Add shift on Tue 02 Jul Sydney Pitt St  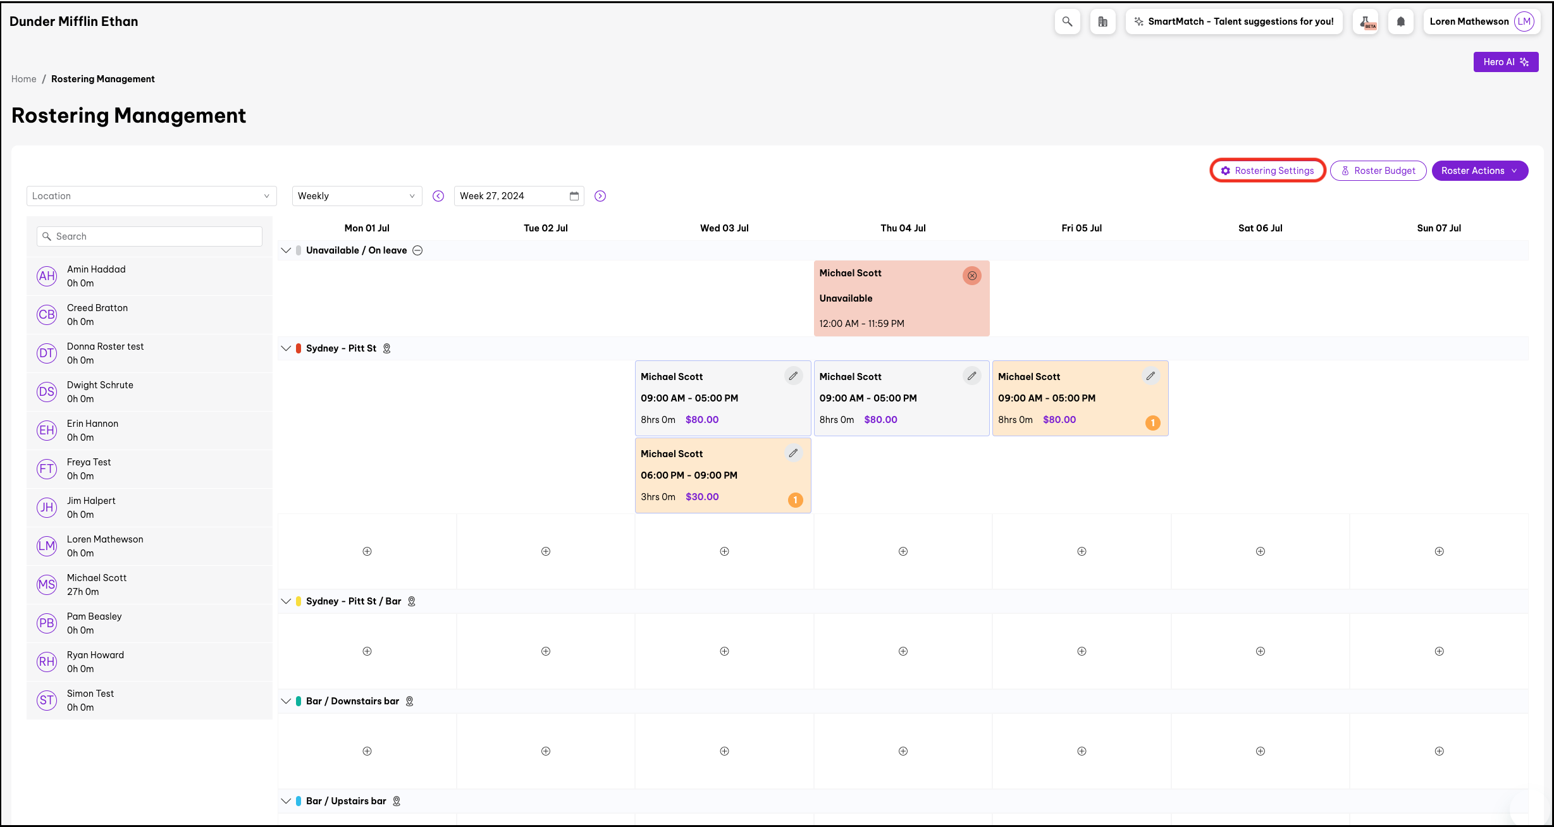546,551
